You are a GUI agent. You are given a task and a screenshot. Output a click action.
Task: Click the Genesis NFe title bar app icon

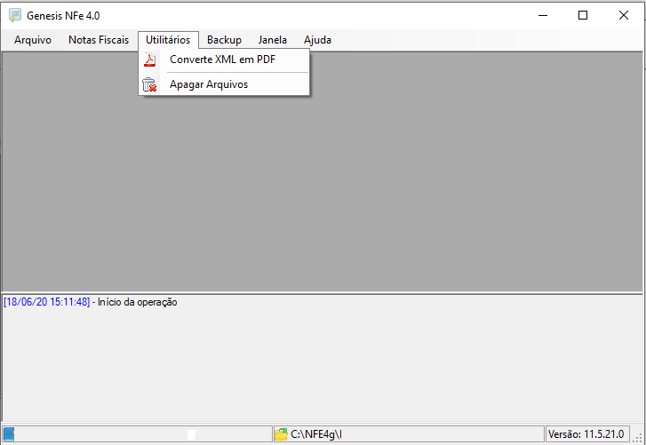(x=15, y=16)
